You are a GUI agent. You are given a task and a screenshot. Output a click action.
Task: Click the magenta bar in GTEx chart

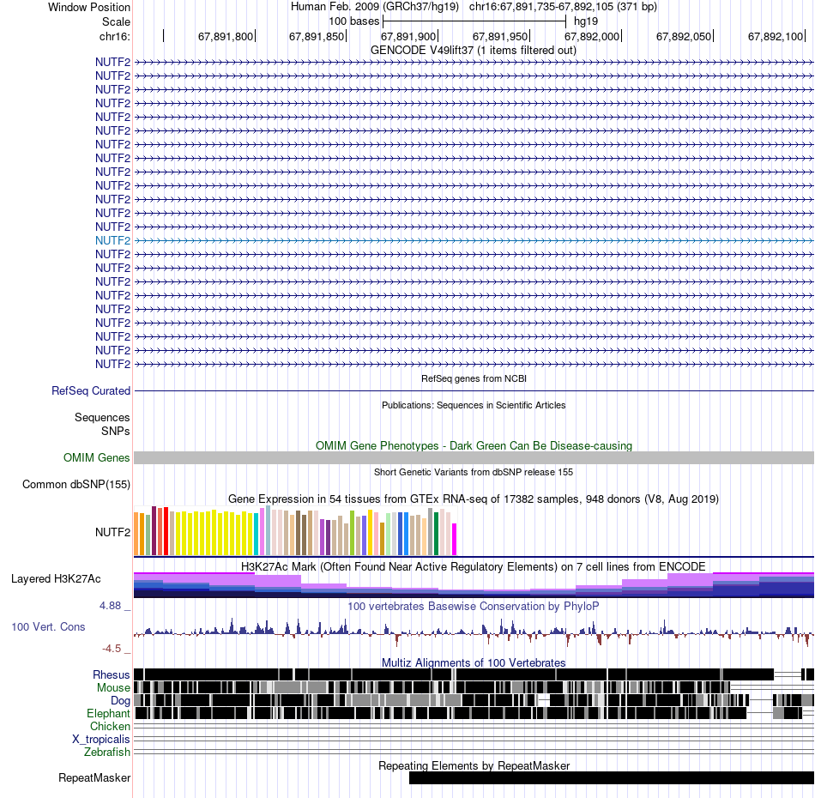tap(455, 540)
